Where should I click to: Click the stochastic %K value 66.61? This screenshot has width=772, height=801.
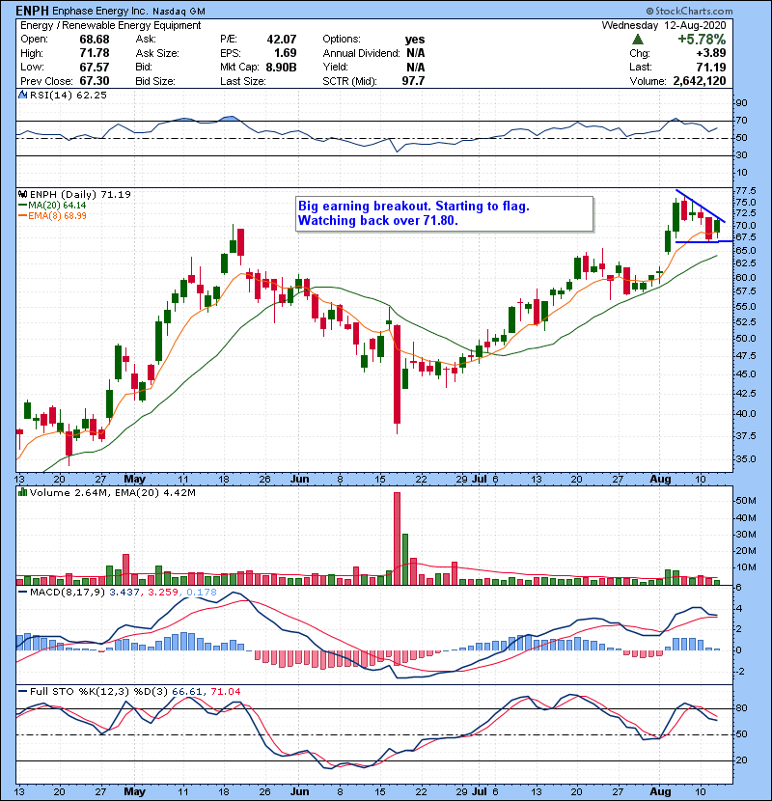187,692
